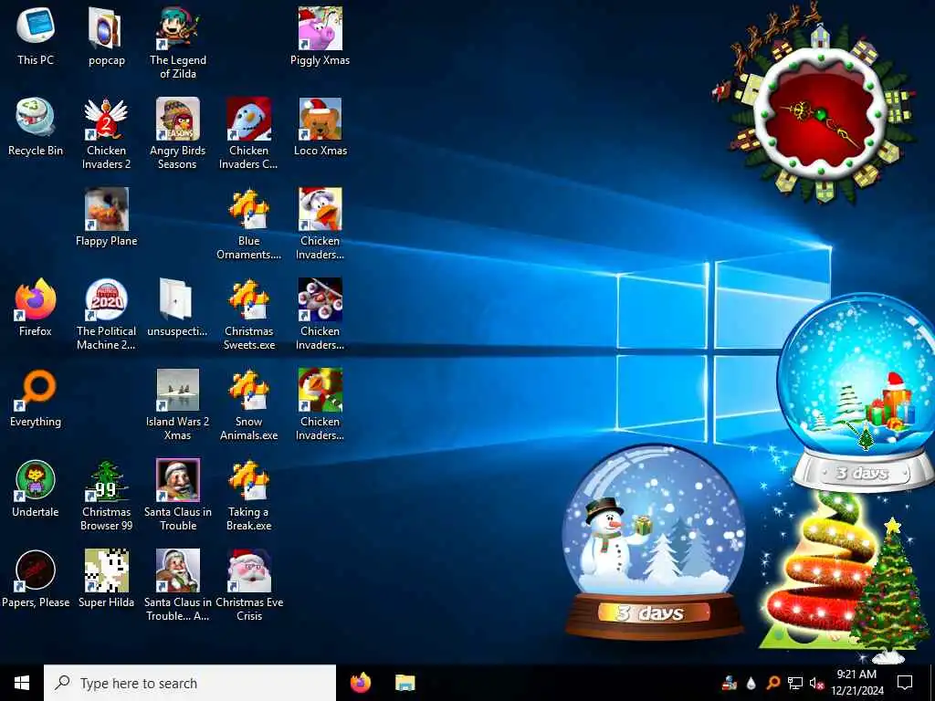Open the Windows Start menu
Image resolution: width=935 pixels, height=701 pixels.
click(22, 683)
